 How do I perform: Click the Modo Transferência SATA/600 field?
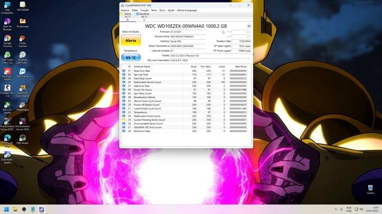pyautogui.click(x=188, y=46)
